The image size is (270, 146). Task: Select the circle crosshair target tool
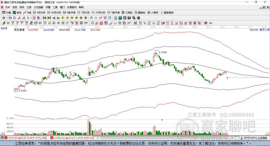coord(54,23)
